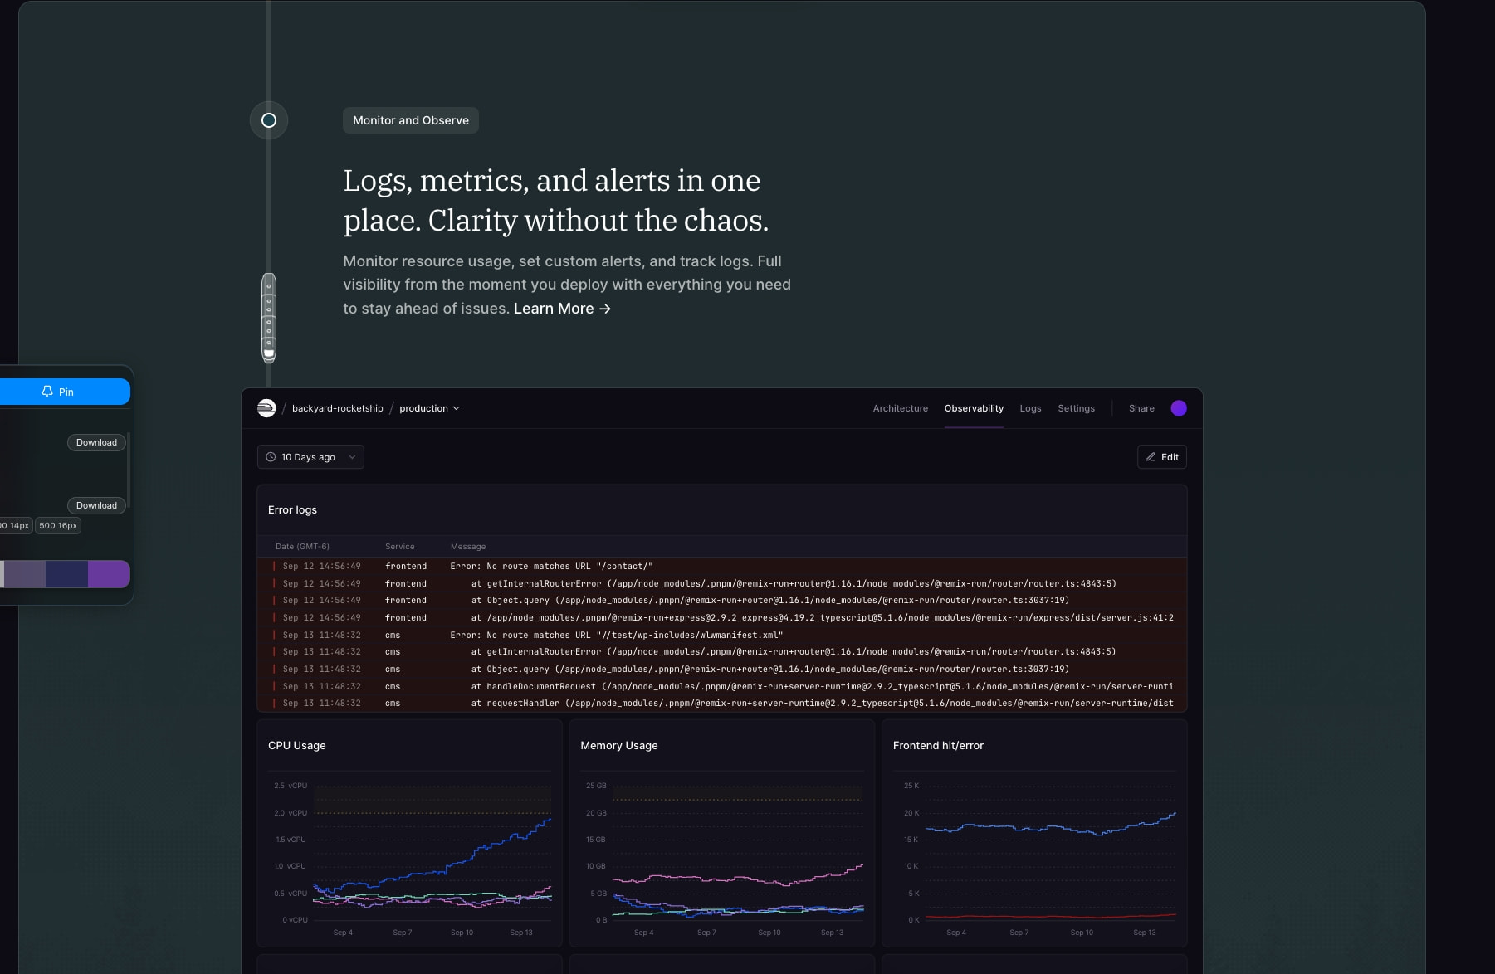This screenshot has width=1495, height=974.
Task: Click the Service column header
Action: pyautogui.click(x=399, y=547)
